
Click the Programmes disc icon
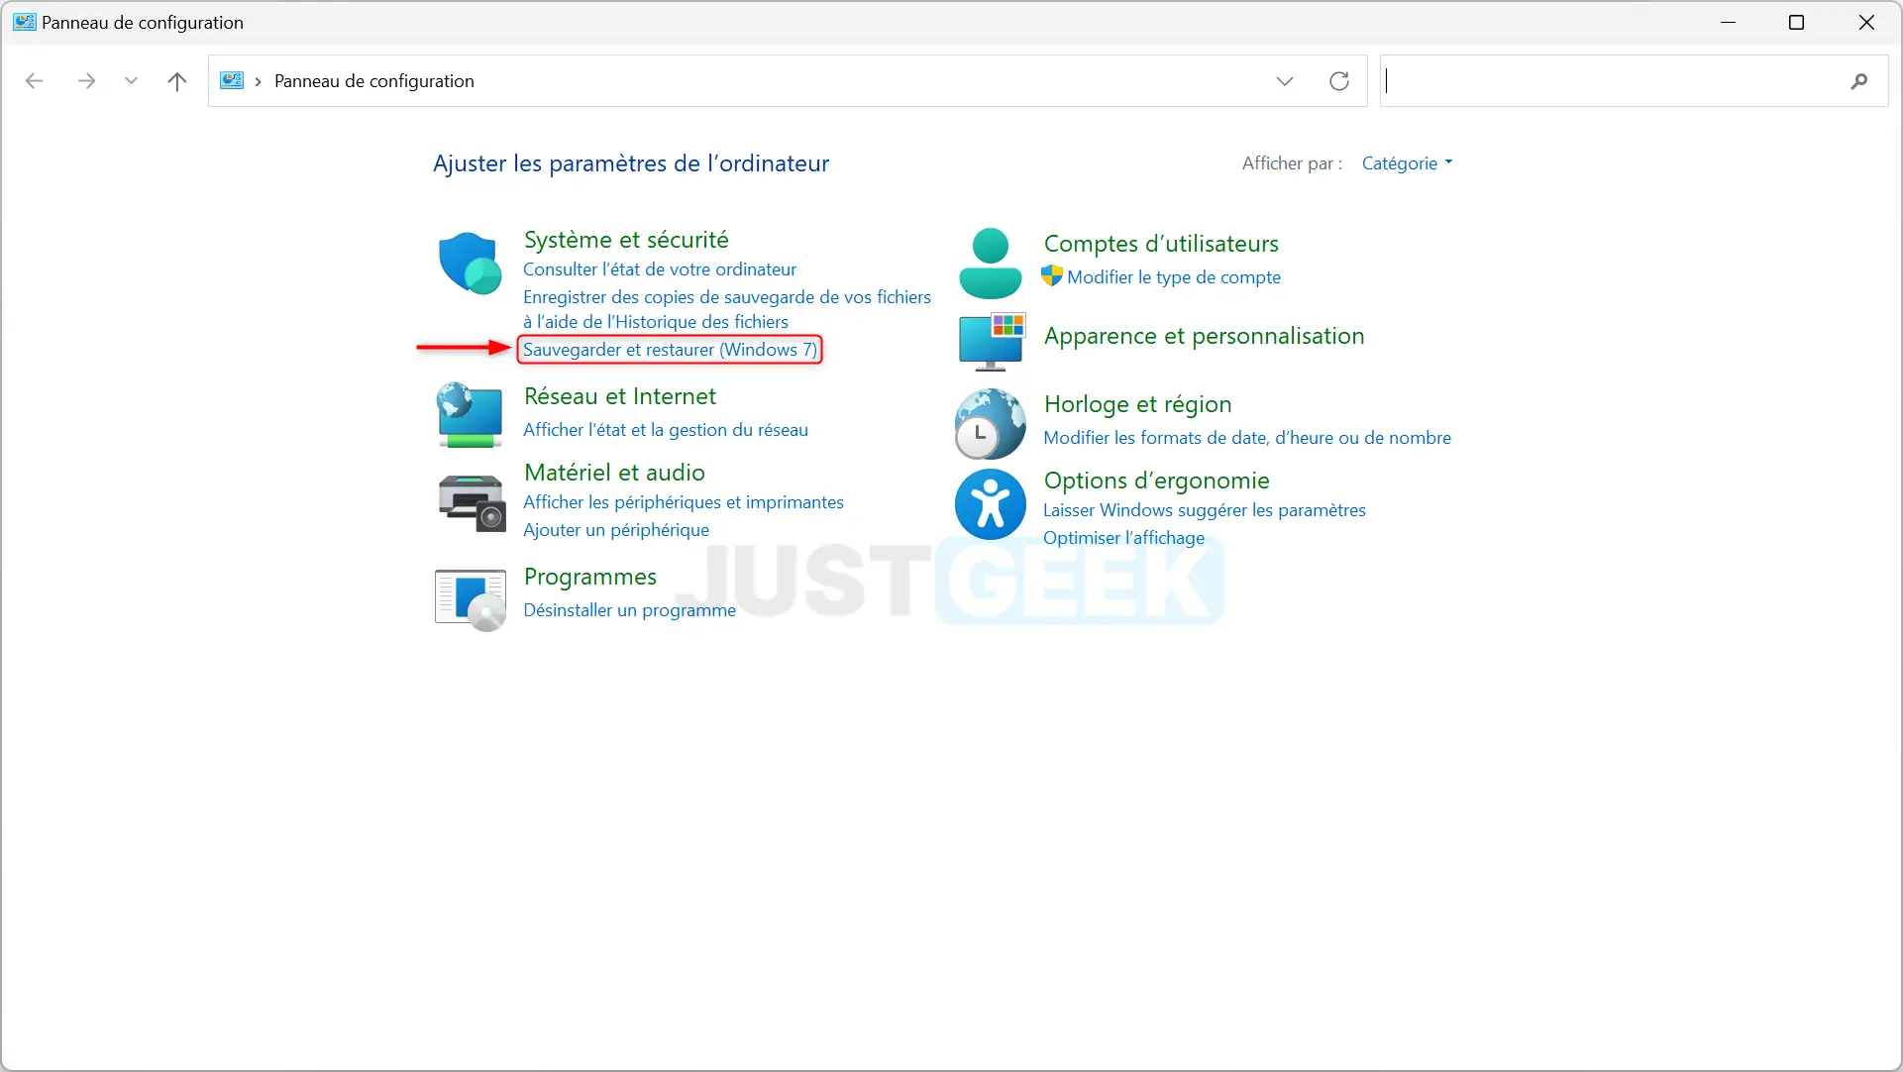click(x=471, y=599)
